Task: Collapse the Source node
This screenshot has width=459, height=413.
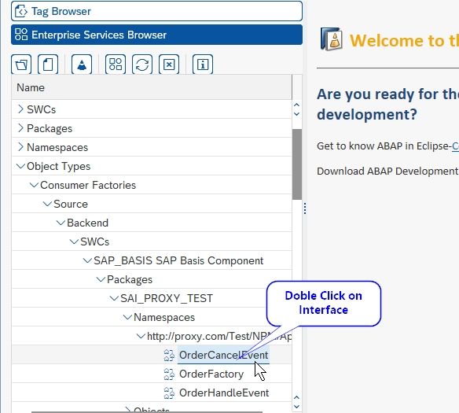Action: [47, 204]
